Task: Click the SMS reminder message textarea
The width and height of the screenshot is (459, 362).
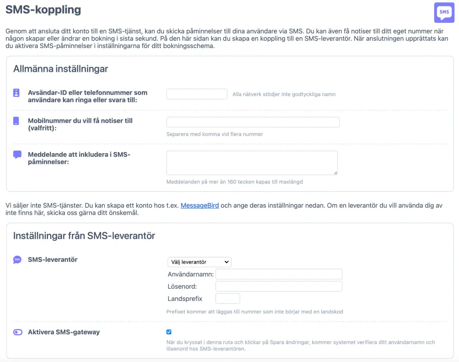Action: click(252, 163)
